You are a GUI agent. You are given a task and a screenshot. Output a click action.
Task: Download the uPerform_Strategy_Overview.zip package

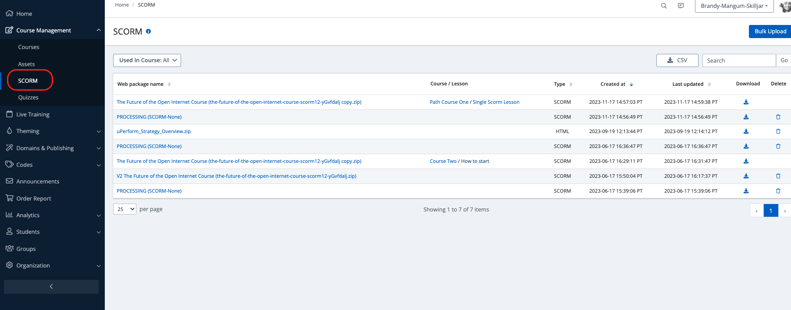point(746,131)
